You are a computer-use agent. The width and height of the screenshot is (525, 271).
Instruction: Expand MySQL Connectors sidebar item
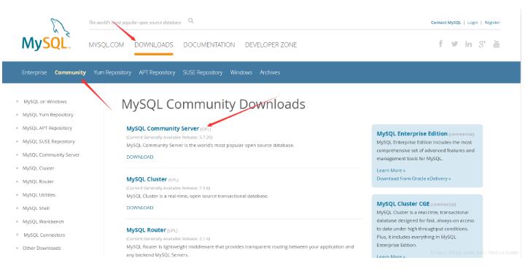pos(44,235)
